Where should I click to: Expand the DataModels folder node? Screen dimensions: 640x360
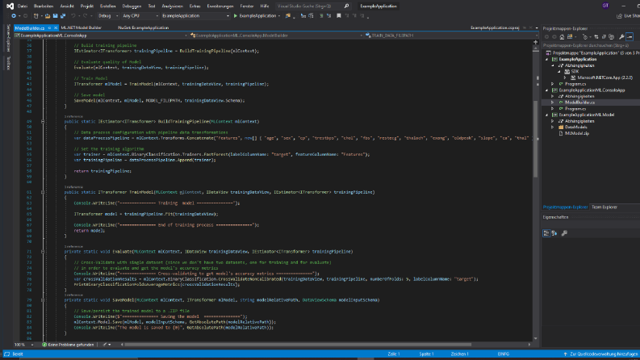(x=553, y=127)
